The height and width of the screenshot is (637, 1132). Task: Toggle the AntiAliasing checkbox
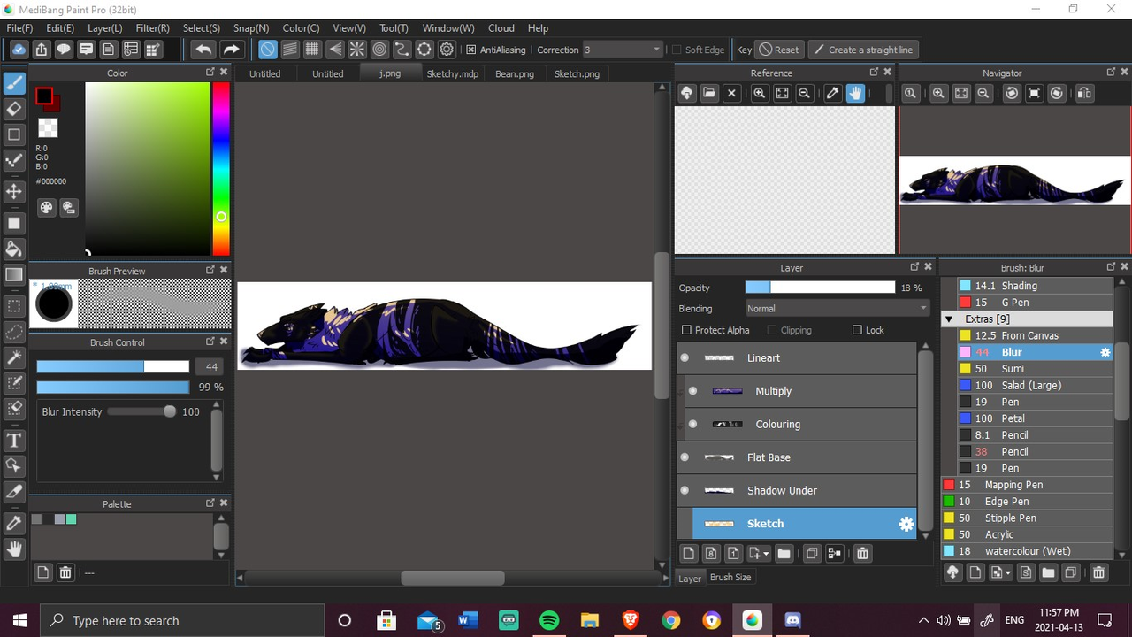click(x=471, y=50)
